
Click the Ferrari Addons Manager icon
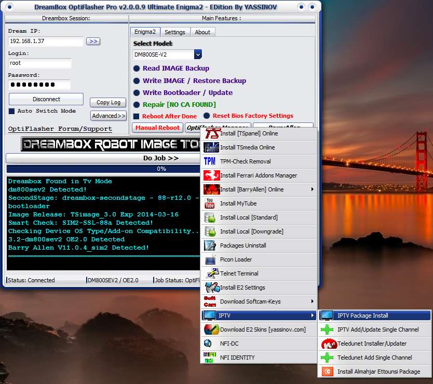pyautogui.click(x=211, y=175)
